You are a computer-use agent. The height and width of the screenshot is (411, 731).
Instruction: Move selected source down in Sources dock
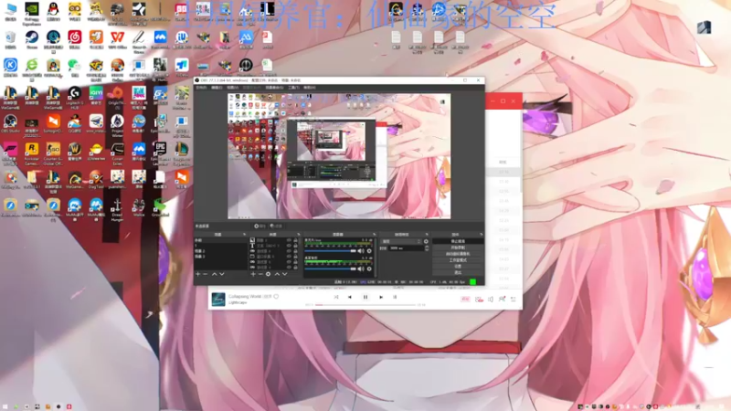point(285,273)
